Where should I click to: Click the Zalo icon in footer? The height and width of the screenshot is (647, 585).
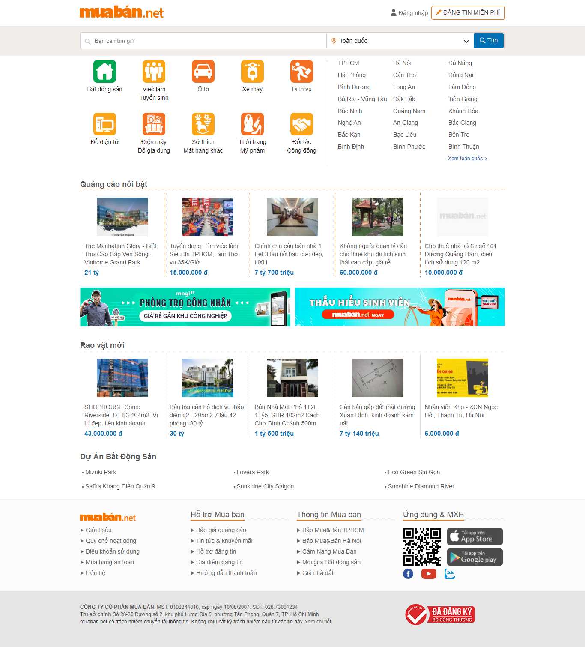point(450,573)
